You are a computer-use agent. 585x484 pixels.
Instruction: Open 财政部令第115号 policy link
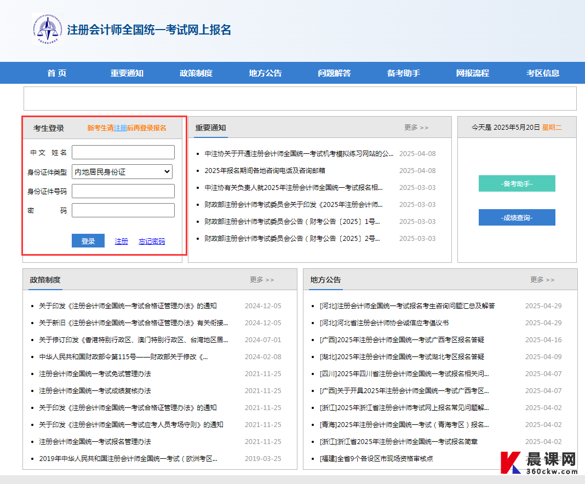[x=123, y=357]
